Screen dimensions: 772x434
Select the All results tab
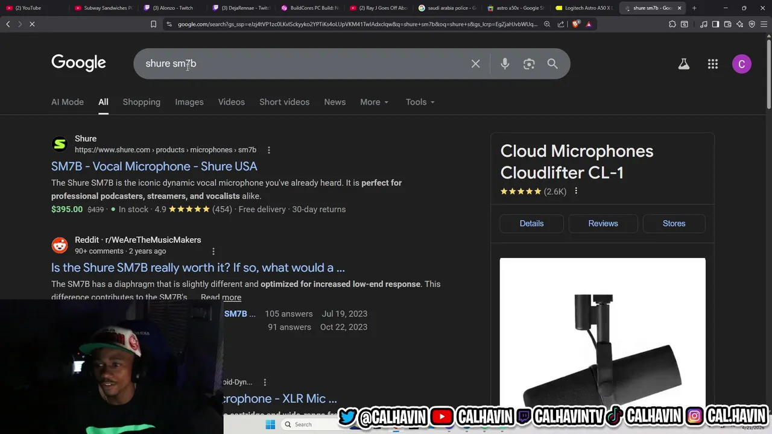[103, 102]
